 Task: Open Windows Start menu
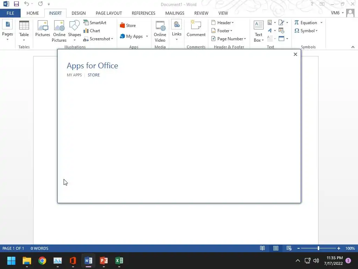pyautogui.click(x=11, y=261)
